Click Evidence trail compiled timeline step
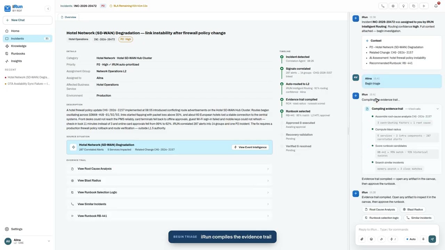The width and height of the screenshot is (445, 250). click(x=301, y=99)
